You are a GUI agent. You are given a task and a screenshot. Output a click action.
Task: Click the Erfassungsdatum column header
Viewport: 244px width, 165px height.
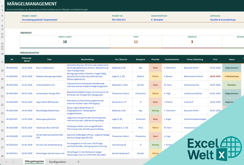tap(27, 59)
